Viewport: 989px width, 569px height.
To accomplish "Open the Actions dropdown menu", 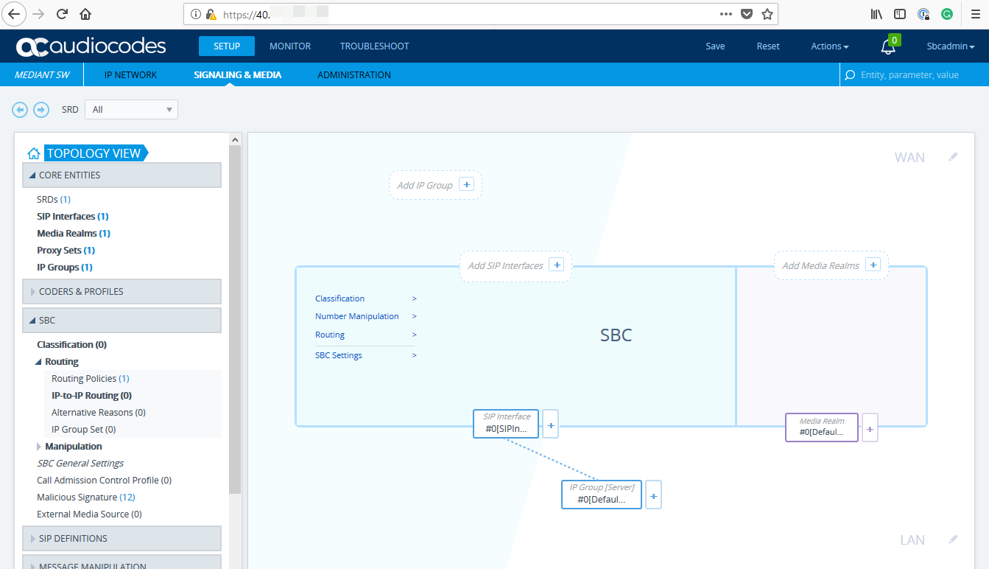I will coord(830,46).
